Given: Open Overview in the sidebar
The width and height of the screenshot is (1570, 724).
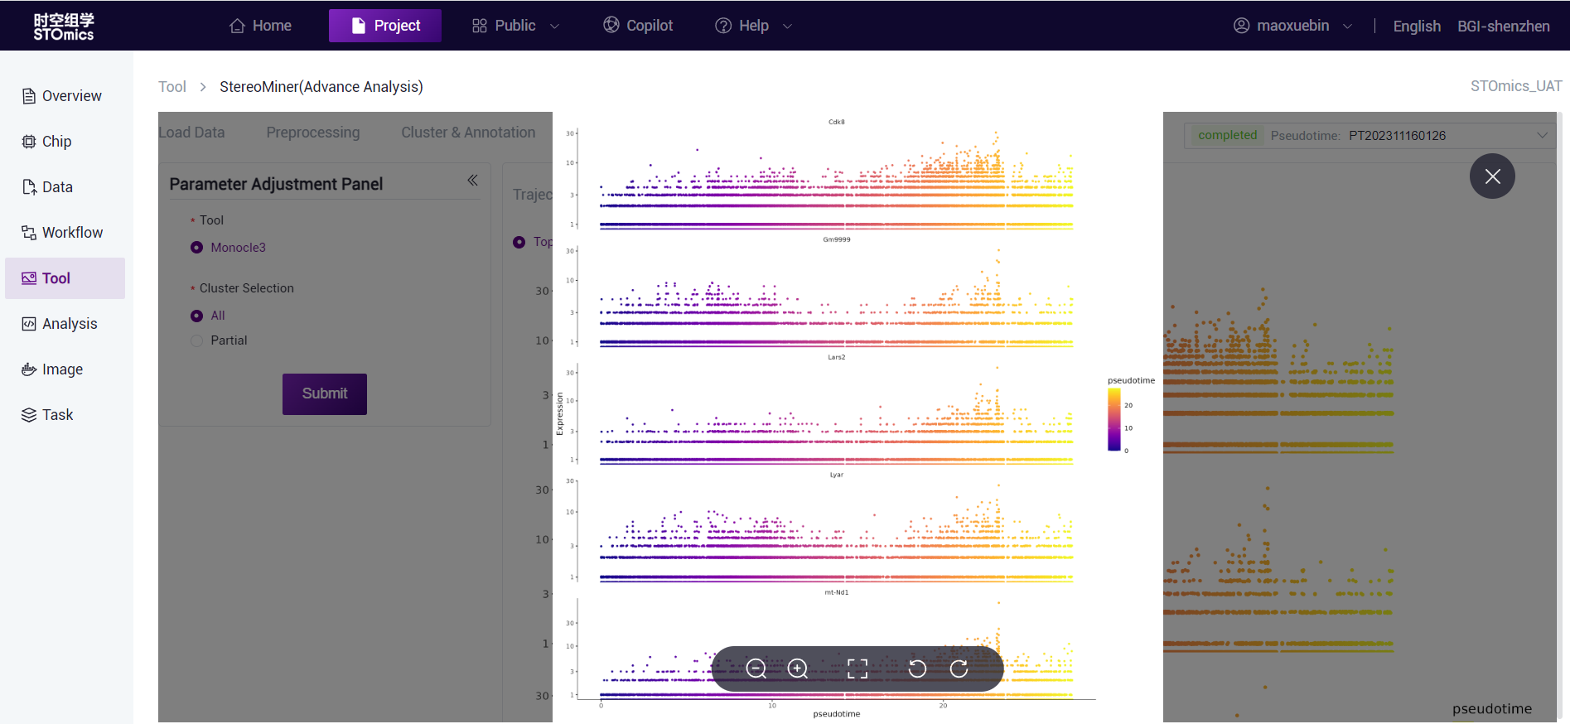Looking at the screenshot, I should pyautogui.click(x=65, y=96).
